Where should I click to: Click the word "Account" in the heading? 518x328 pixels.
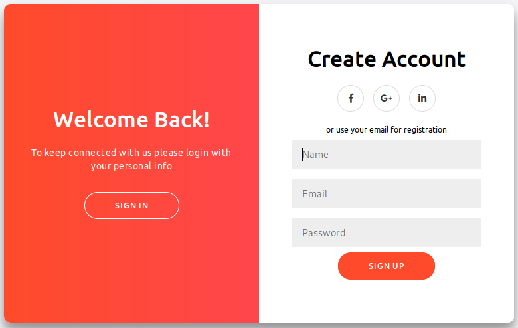pyautogui.click(x=424, y=60)
